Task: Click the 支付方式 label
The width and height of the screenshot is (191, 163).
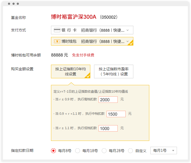Action: point(18,30)
